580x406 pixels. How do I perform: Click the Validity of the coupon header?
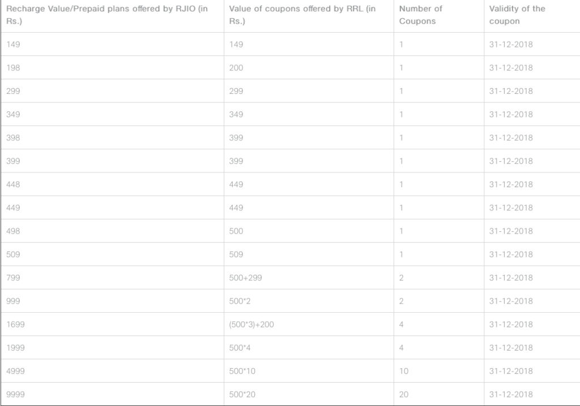[532, 16]
